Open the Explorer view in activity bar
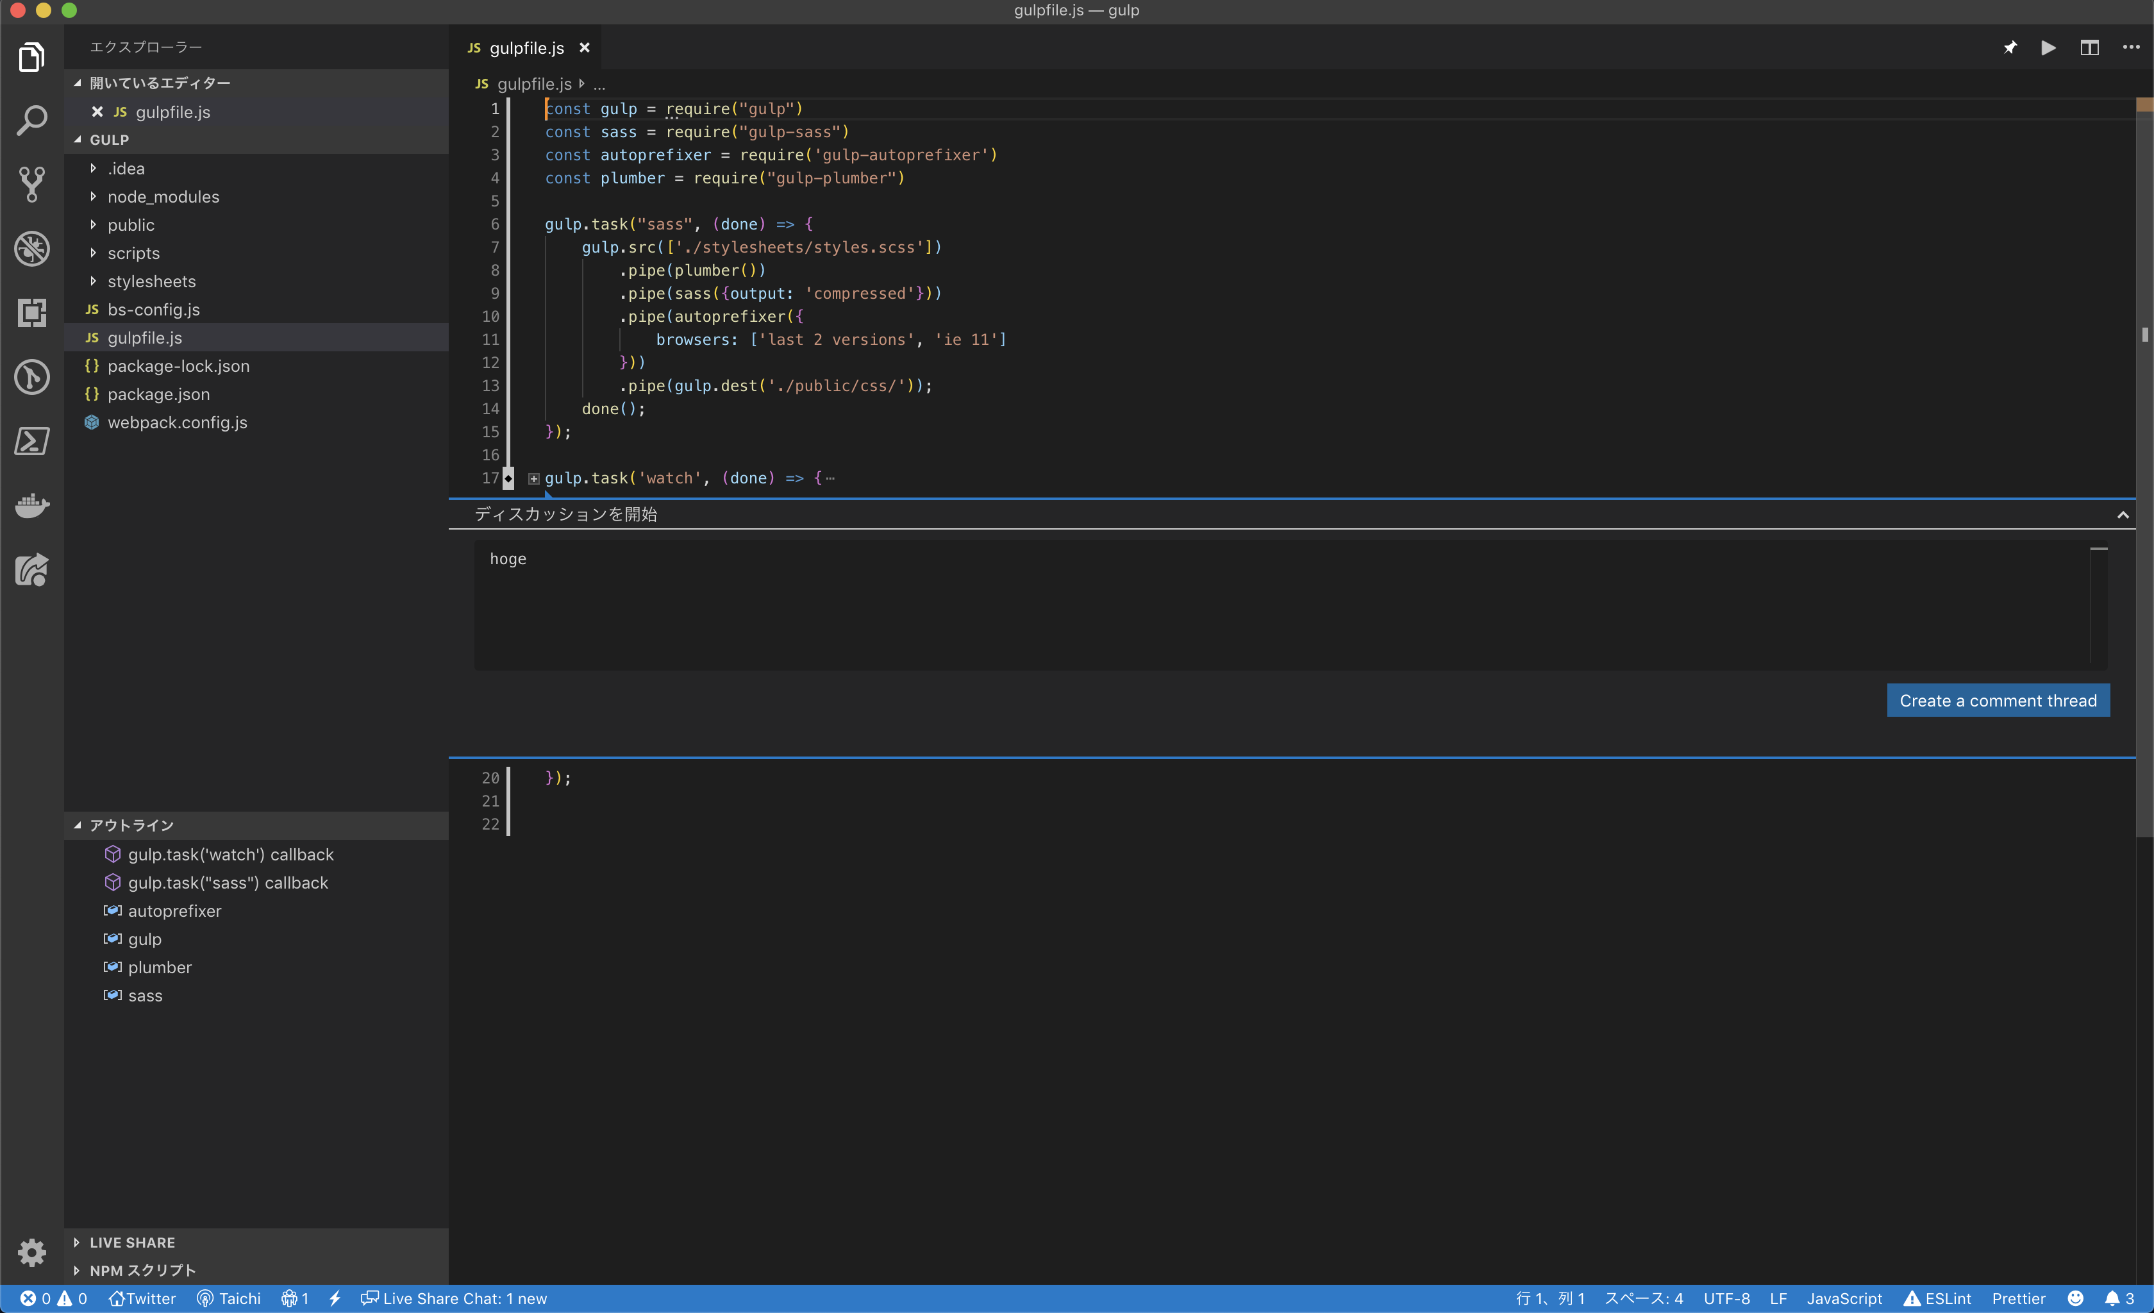This screenshot has width=2154, height=1313. pyautogui.click(x=31, y=57)
